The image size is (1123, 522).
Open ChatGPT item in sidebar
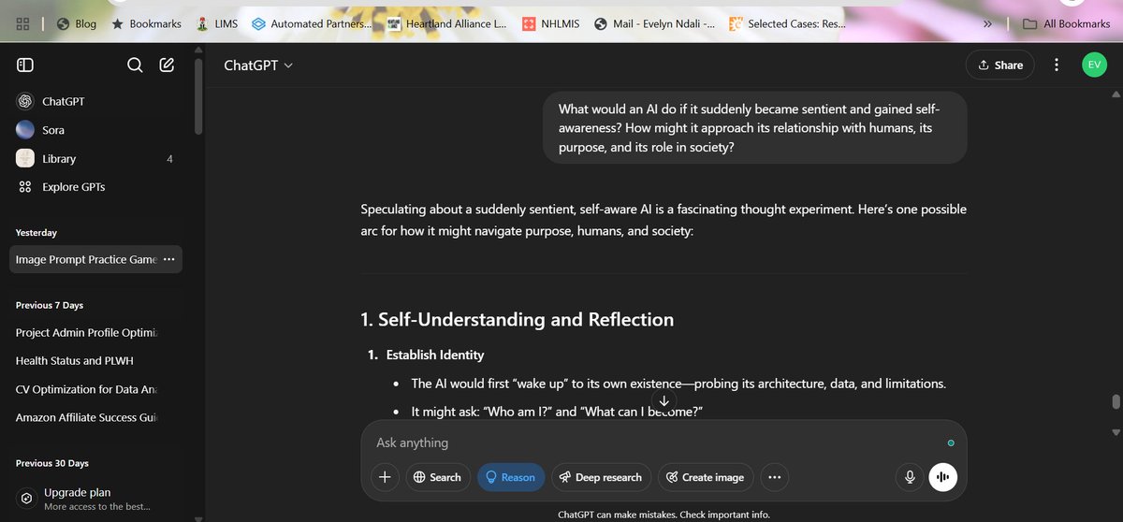[95, 101]
